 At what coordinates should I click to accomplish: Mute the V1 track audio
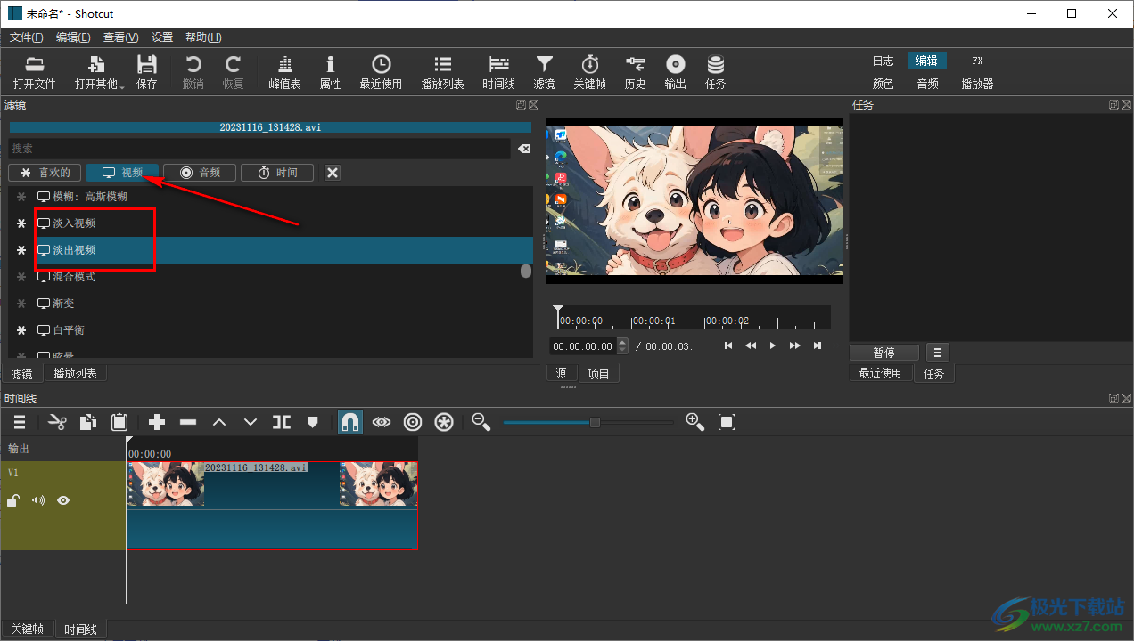click(x=38, y=500)
